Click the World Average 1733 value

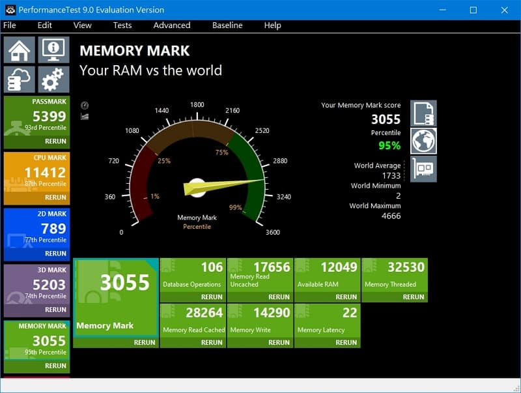point(391,175)
